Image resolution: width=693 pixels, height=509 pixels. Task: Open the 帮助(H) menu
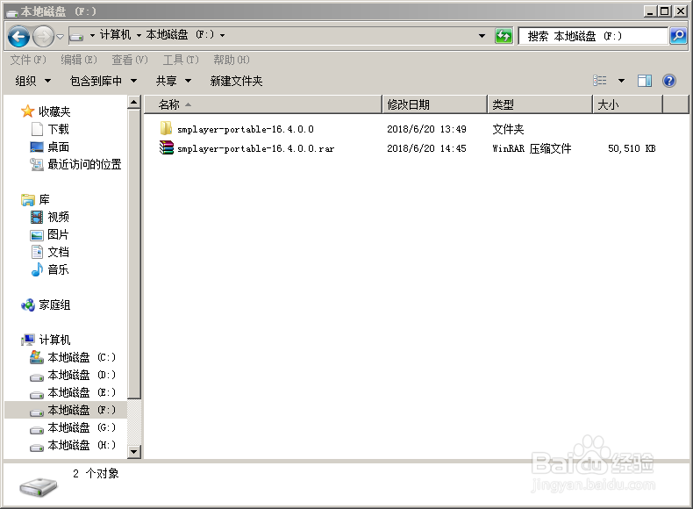232,60
